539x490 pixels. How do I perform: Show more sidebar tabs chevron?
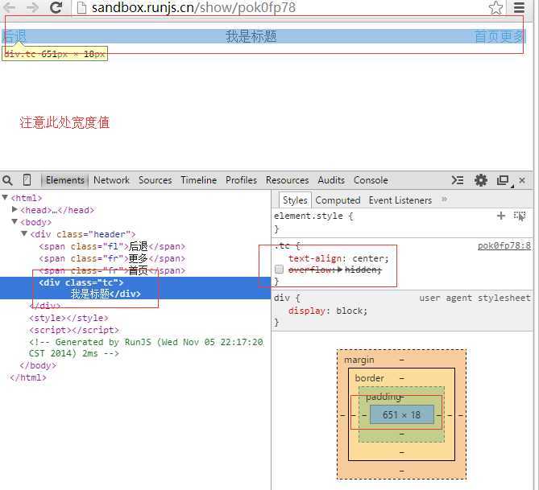coord(445,200)
